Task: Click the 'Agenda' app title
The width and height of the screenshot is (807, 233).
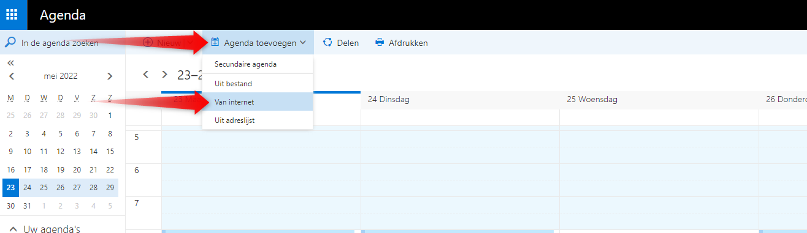Action: point(63,15)
